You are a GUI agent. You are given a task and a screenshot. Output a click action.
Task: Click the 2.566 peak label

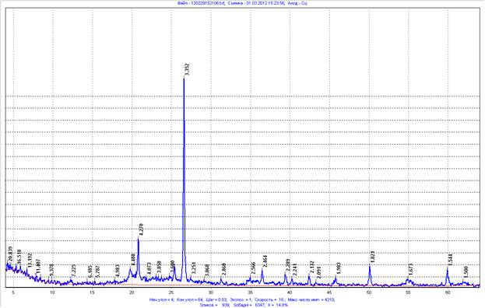tap(253, 268)
